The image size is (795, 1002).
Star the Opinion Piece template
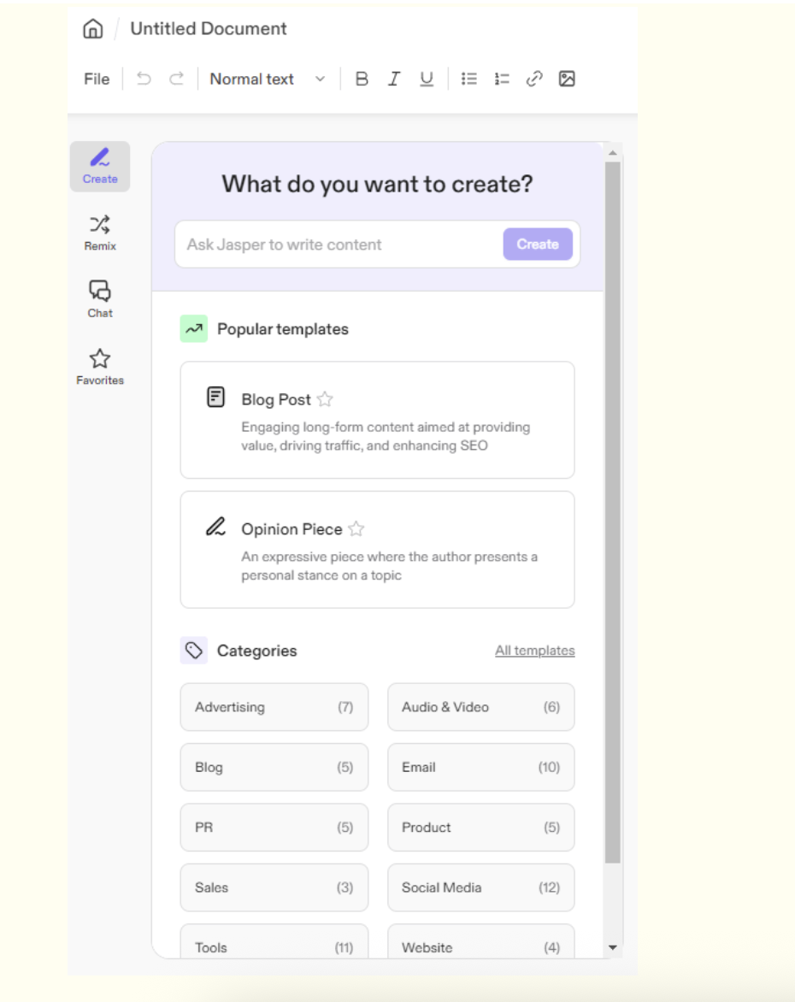356,529
